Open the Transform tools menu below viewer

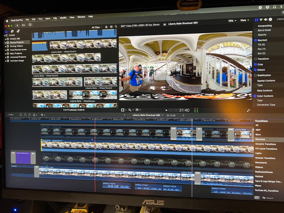click(x=124, y=110)
